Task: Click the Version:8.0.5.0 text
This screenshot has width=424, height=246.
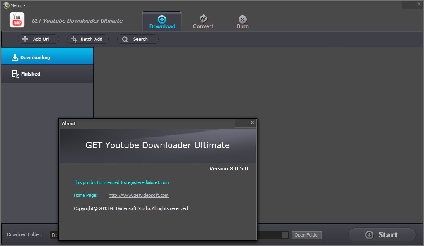Action: [x=229, y=169]
